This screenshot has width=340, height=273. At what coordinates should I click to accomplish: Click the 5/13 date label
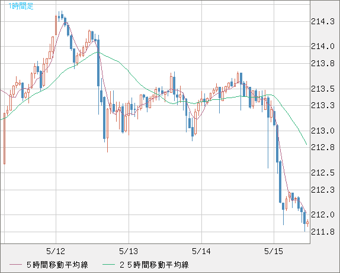click(x=129, y=251)
